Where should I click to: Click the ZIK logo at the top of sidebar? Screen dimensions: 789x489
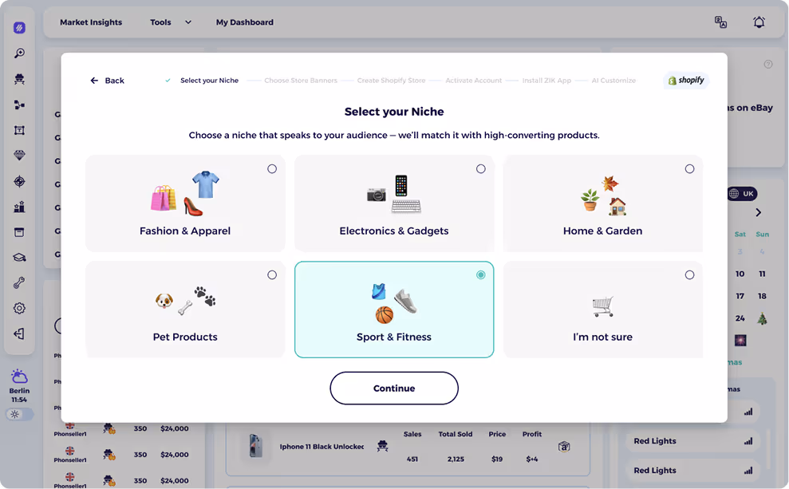point(19,27)
